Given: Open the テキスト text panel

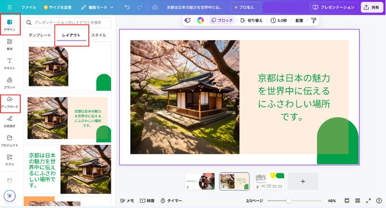Looking at the screenshot, I should click(10, 64).
